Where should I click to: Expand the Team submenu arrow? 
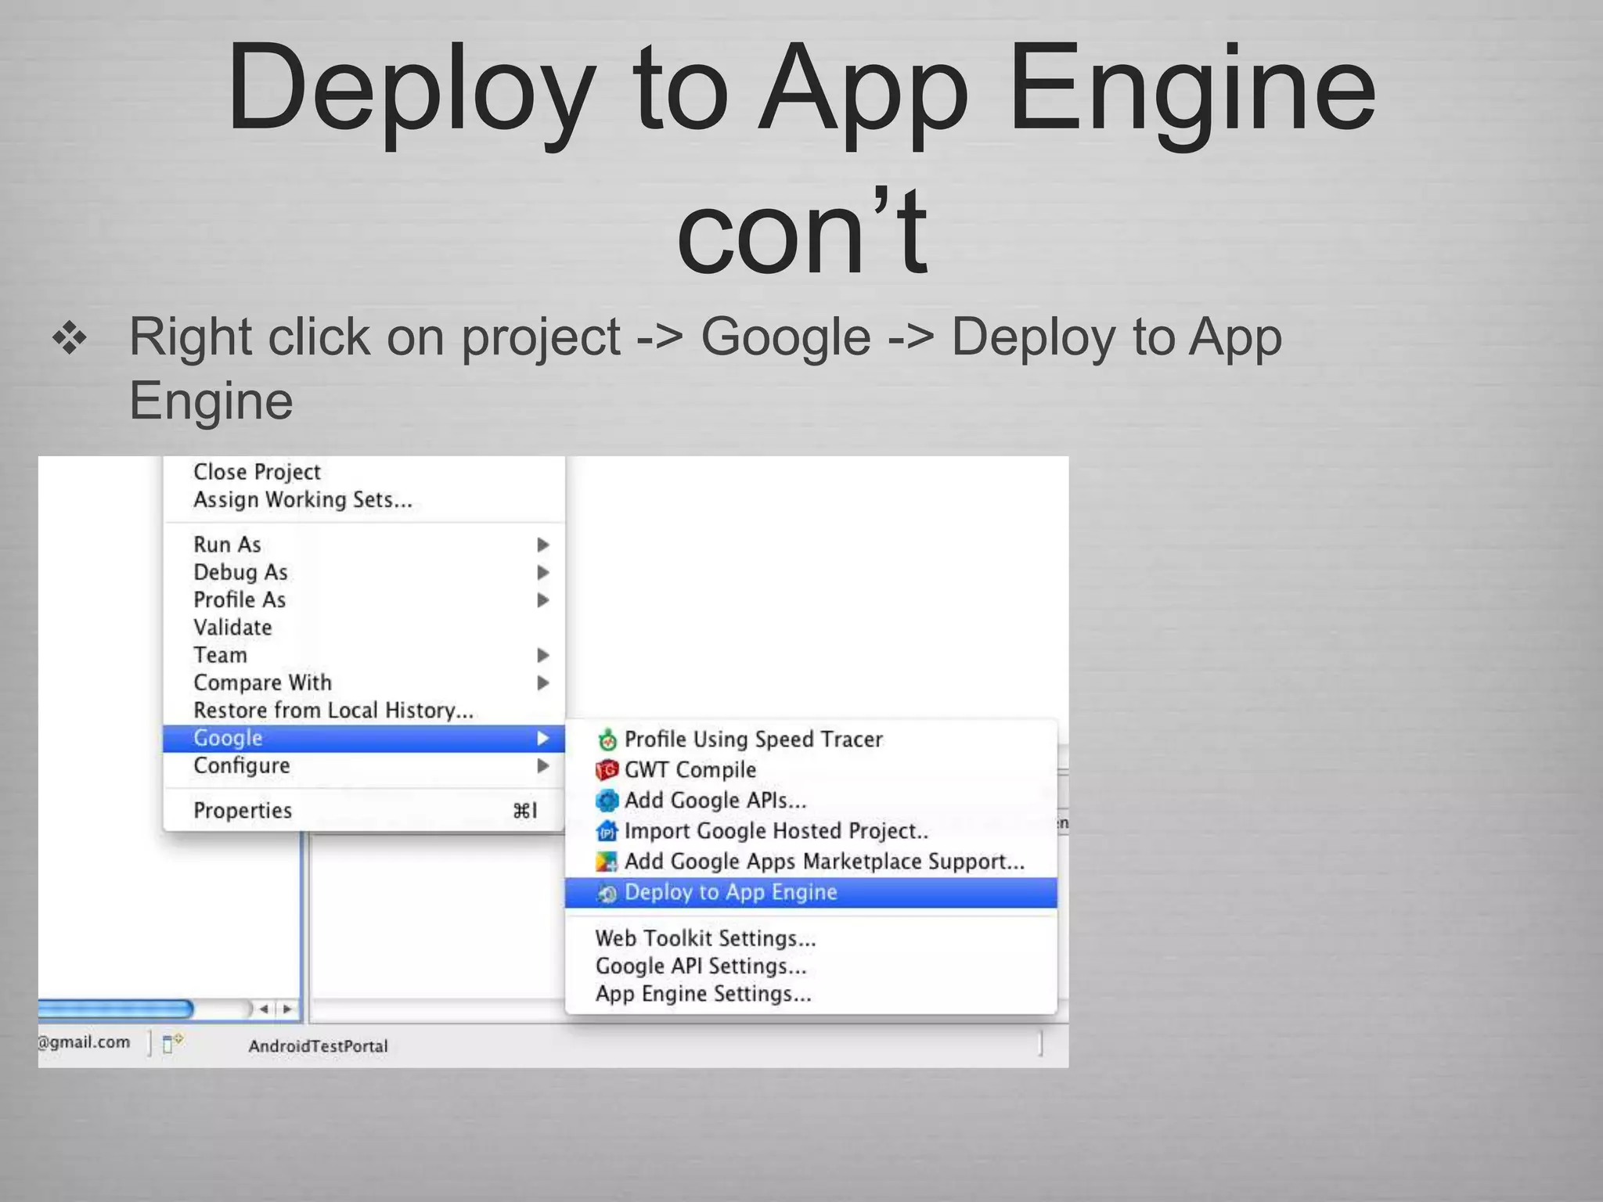tap(542, 655)
